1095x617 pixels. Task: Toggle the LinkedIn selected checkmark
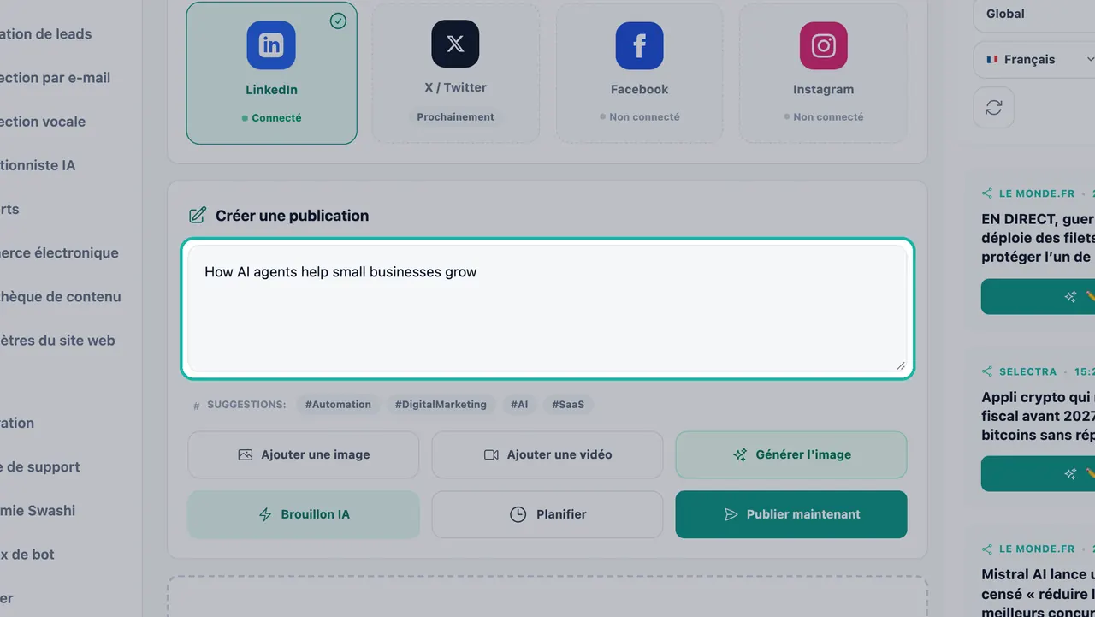pos(339,21)
